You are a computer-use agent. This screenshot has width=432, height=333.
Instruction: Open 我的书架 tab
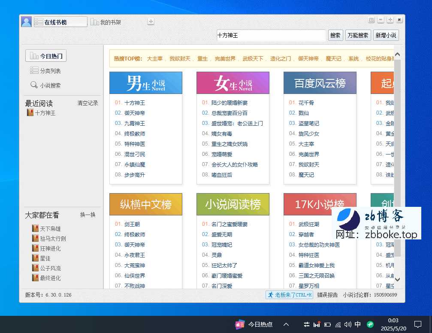106,22
